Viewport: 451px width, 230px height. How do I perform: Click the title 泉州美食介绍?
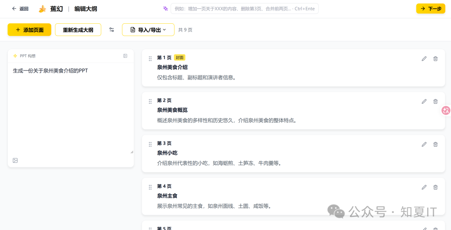click(172, 67)
